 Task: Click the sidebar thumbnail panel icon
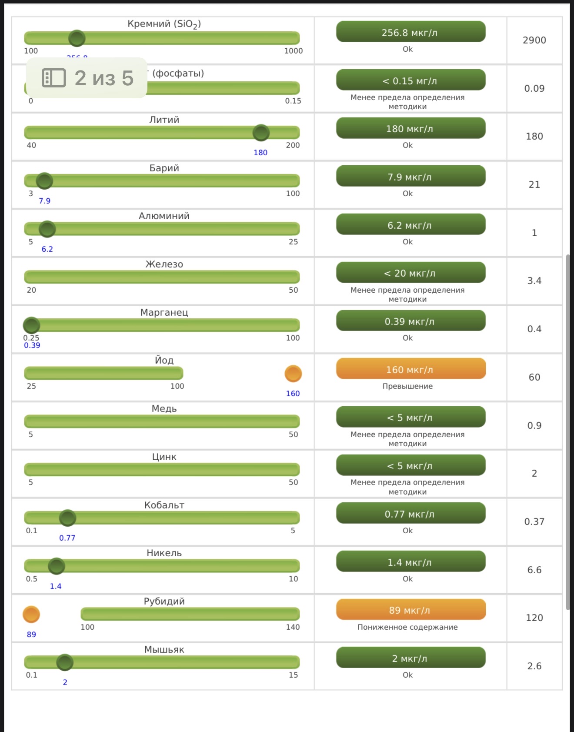[x=53, y=78]
